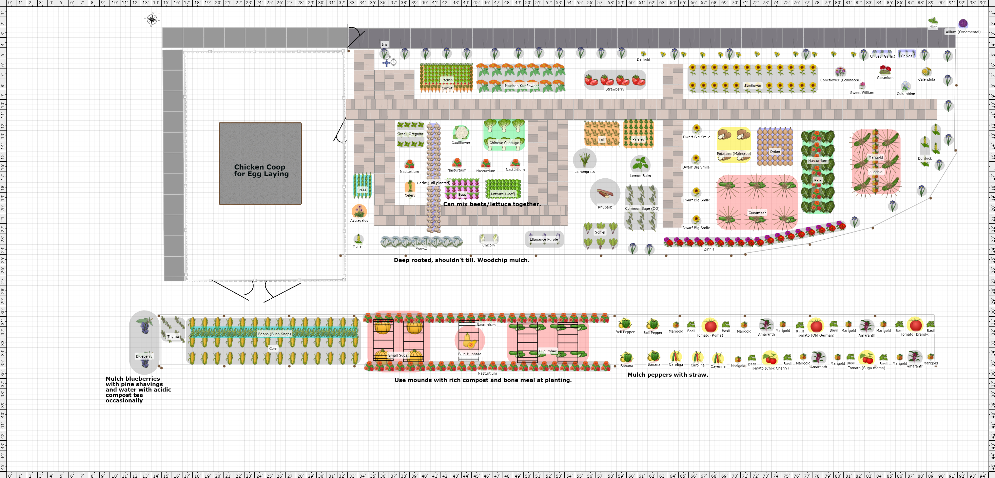Click the Bell Pepper plant label
Screen dimensions: 995x478
(x=626, y=332)
